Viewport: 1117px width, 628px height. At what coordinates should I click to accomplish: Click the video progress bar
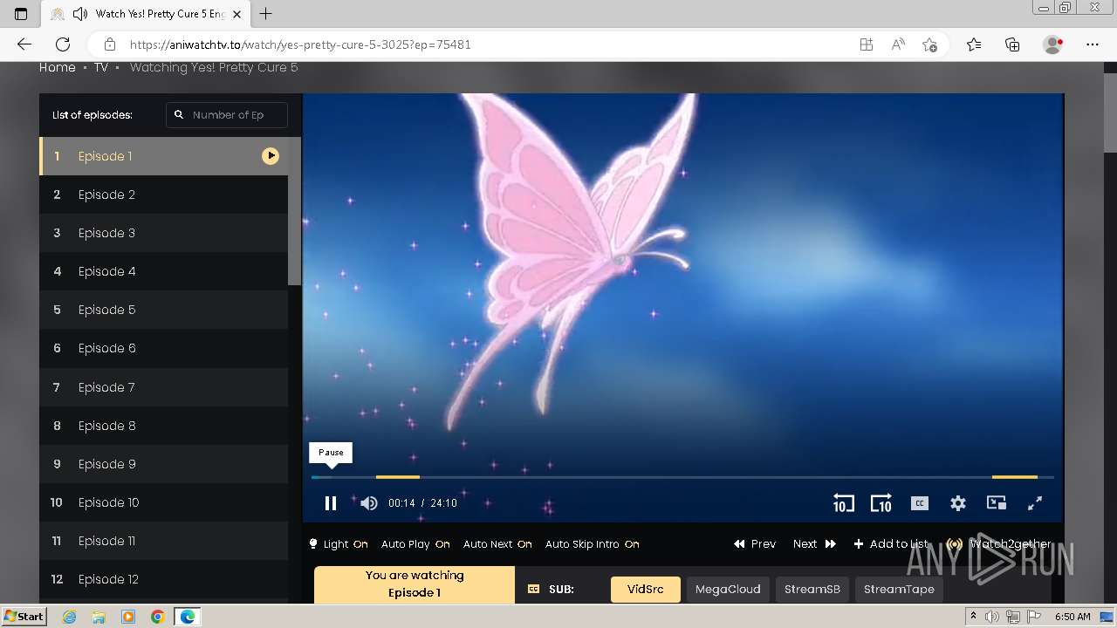[x=682, y=477]
